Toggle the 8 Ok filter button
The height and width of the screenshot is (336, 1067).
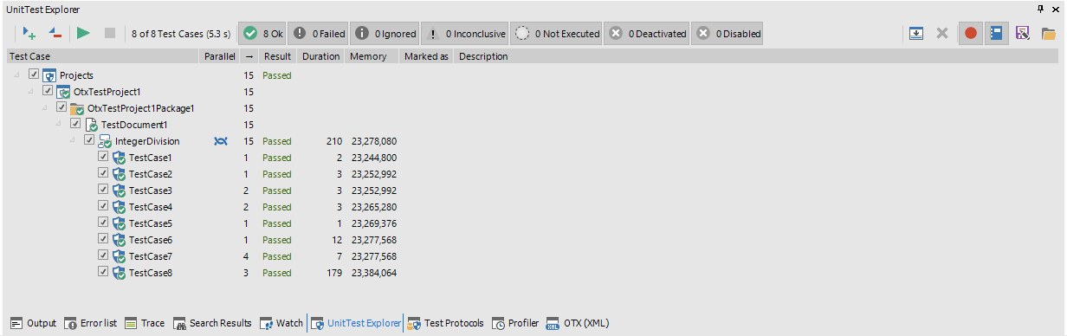click(262, 34)
